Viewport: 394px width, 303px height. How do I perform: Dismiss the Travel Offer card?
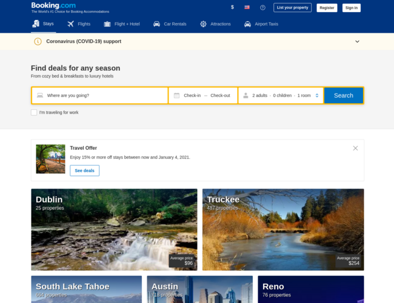(355, 148)
